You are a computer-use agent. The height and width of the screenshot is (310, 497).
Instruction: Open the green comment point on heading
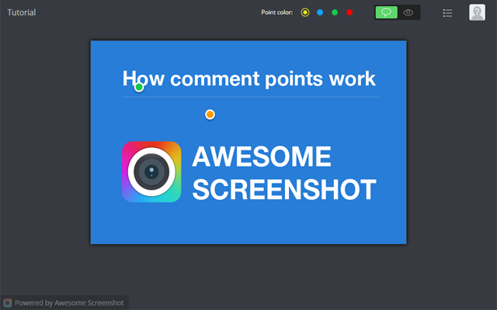139,87
